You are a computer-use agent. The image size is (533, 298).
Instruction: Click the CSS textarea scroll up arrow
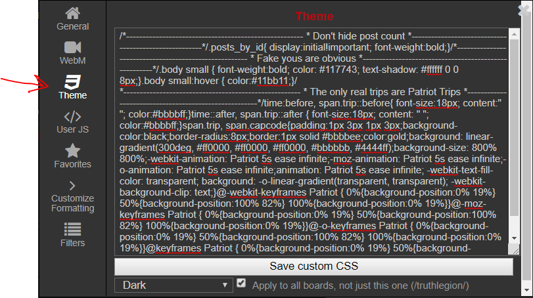click(514, 34)
